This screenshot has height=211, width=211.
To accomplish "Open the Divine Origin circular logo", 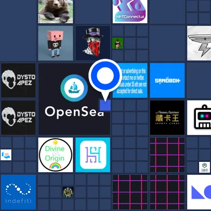I will pos(56,155).
